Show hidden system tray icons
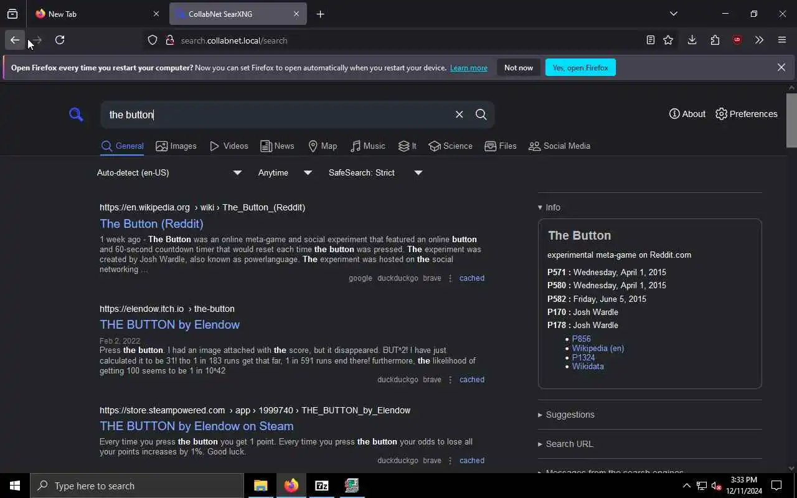This screenshot has height=498, width=797. tap(686, 486)
